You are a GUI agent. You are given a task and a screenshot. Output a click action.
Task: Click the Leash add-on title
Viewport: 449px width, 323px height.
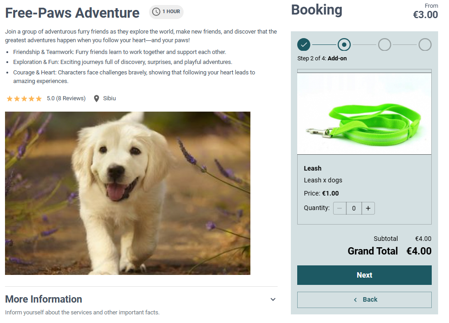tap(313, 168)
